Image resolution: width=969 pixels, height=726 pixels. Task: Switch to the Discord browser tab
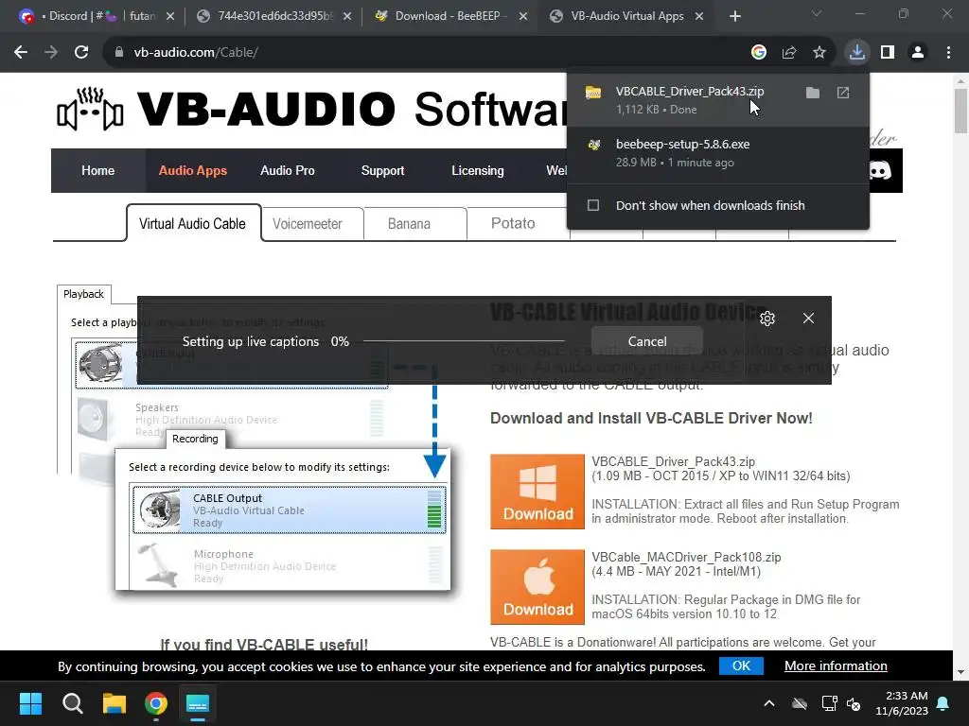coord(98,16)
